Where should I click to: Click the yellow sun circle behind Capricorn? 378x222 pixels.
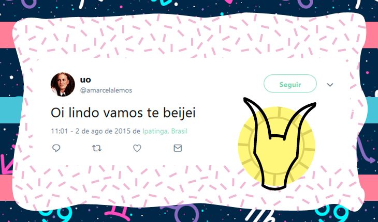[x=277, y=146]
